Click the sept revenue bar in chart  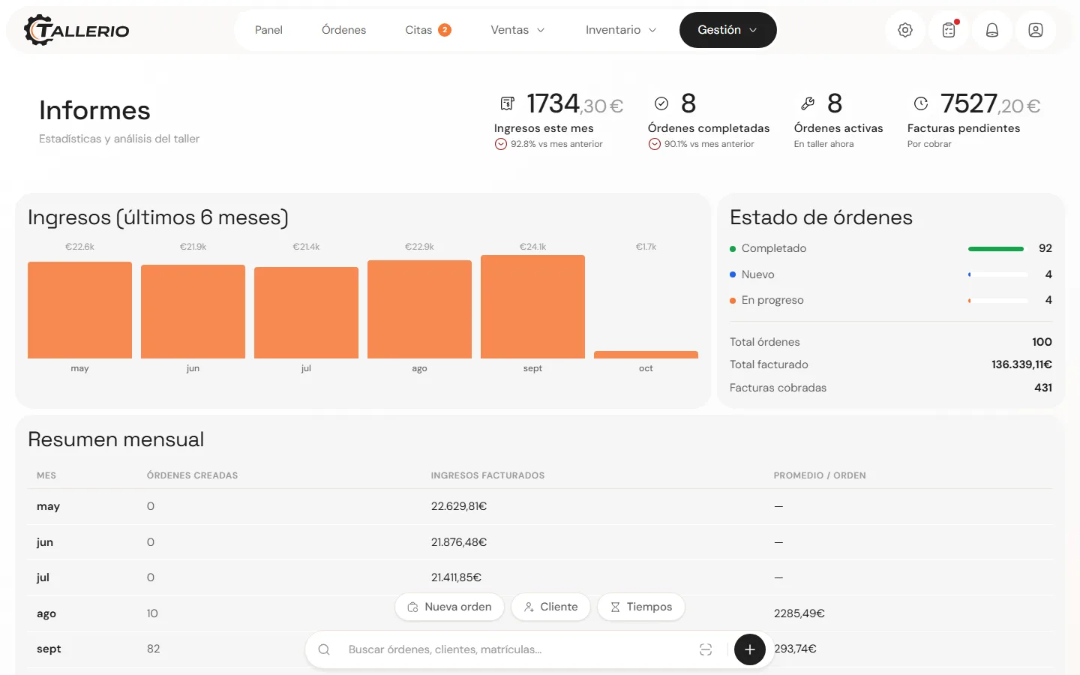coord(532,307)
